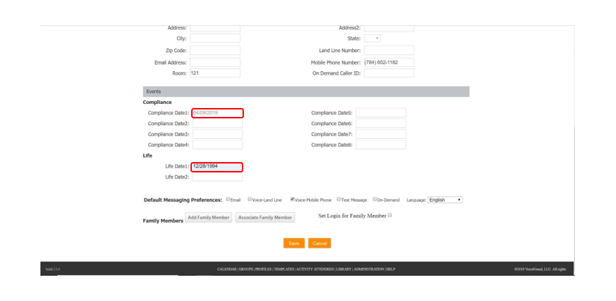This screenshot has width=616, height=301.
Task: Uncheck the Voice-Mobile Phone checkbox
Action: pyautogui.click(x=293, y=199)
